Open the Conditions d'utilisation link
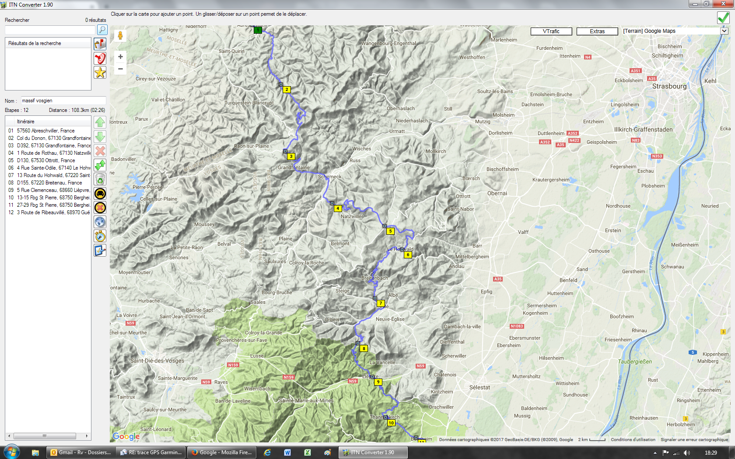Image resolution: width=735 pixels, height=459 pixels. 633,440
